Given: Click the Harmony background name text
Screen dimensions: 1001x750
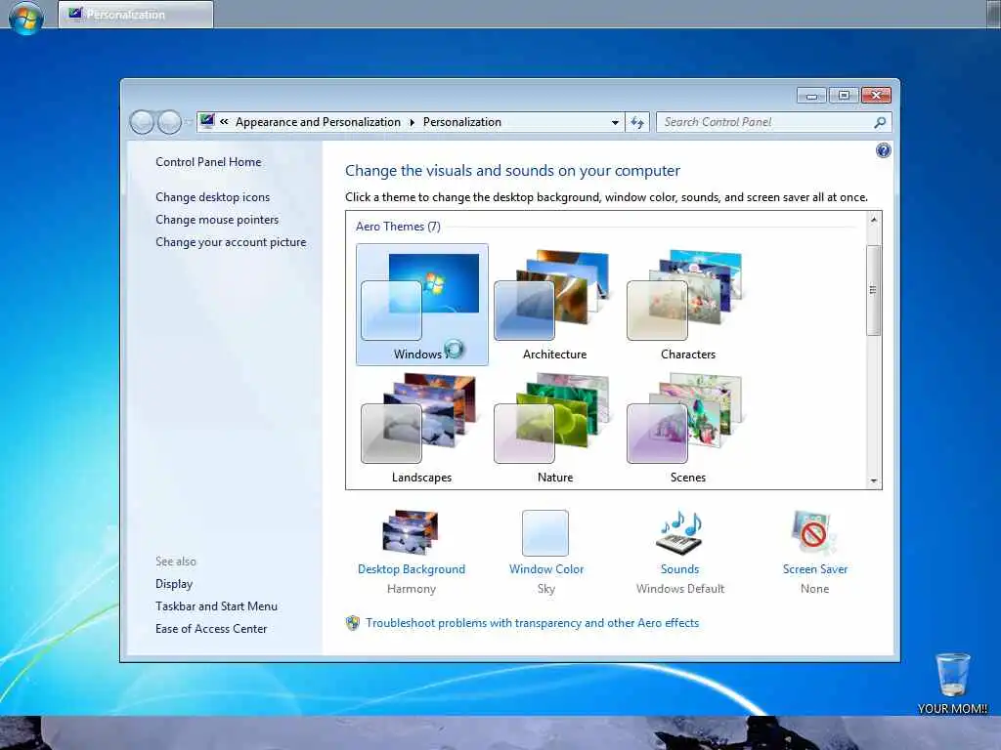Looking at the screenshot, I should pyautogui.click(x=412, y=589).
